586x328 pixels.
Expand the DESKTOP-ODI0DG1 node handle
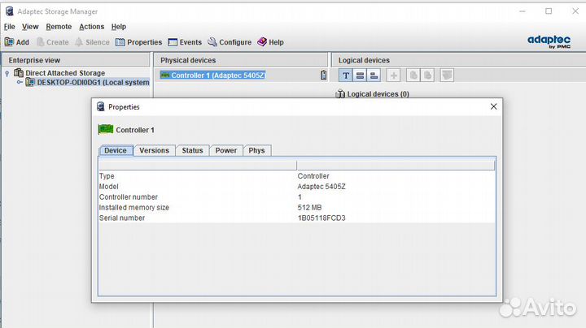[20, 82]
